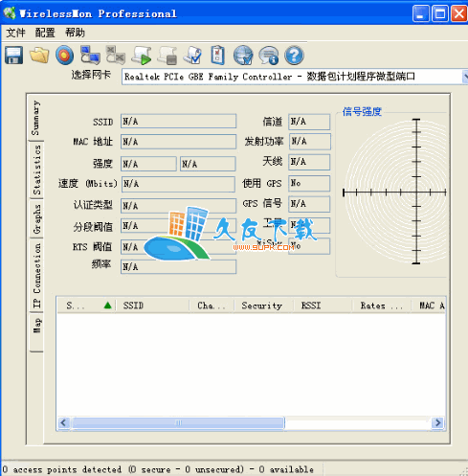Minimize the WirelessMon window

420,13
